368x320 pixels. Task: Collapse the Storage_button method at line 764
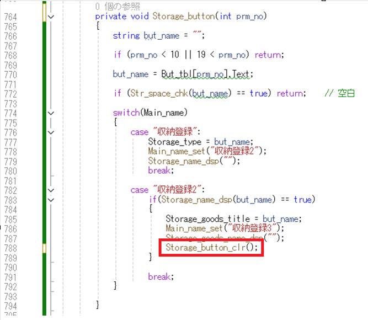51,17
